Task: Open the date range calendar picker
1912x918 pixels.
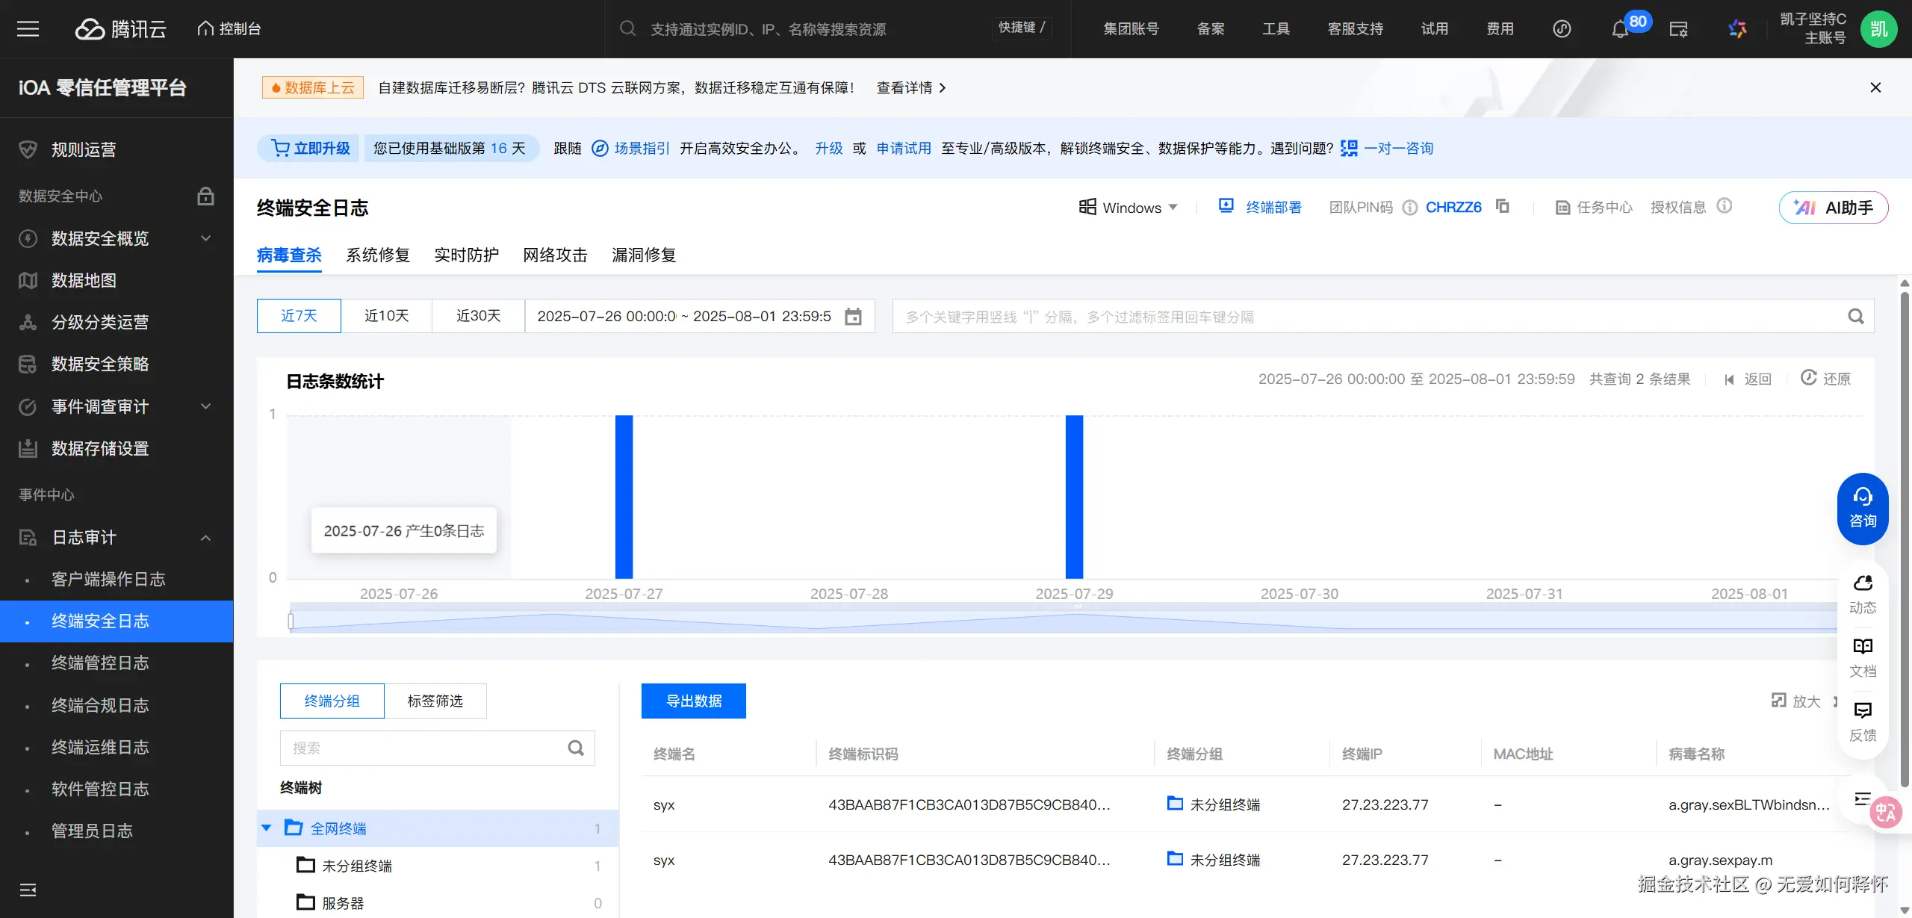Action: click(x=853, y=317)
